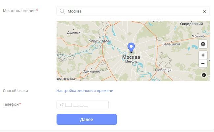Open the Настройка звонков и времени link
Image resolution: width=214 pixels, height=132 pixels.
tap(85, 91)
